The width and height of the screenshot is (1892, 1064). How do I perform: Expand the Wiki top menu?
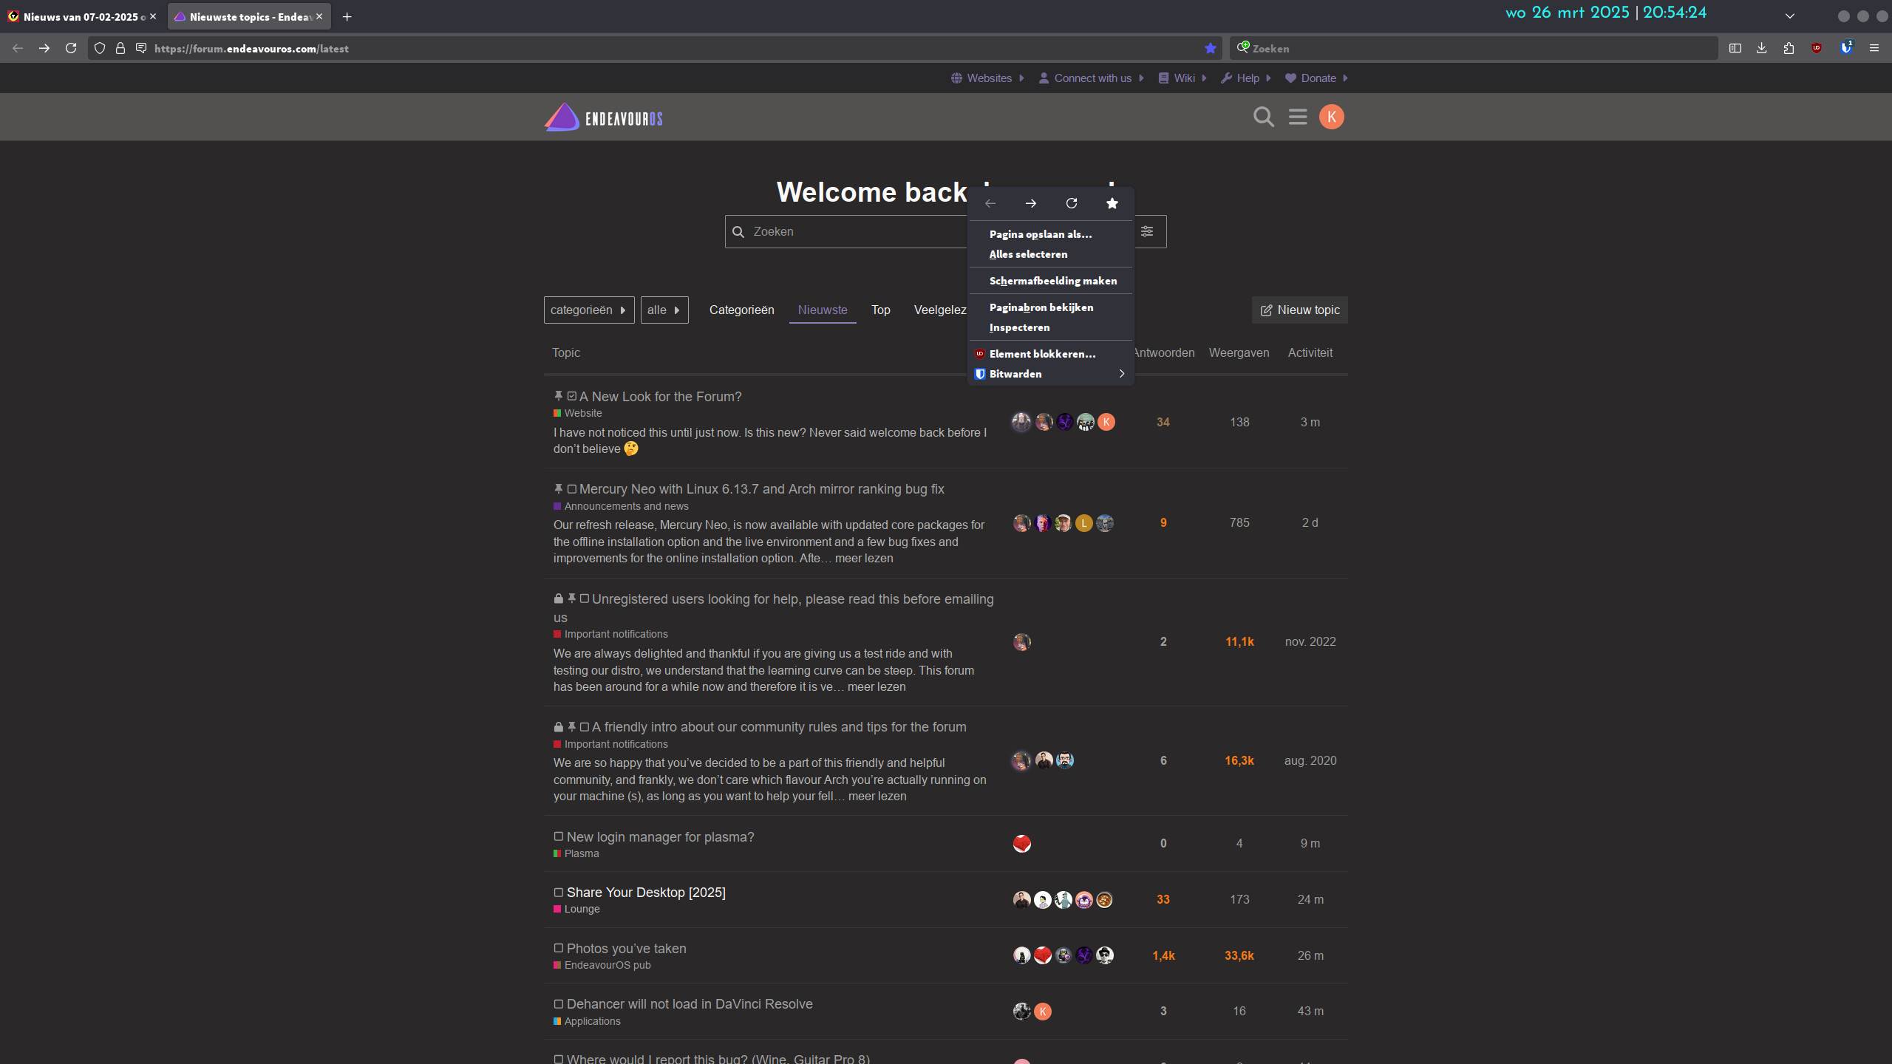click(x=1182, y=78)
